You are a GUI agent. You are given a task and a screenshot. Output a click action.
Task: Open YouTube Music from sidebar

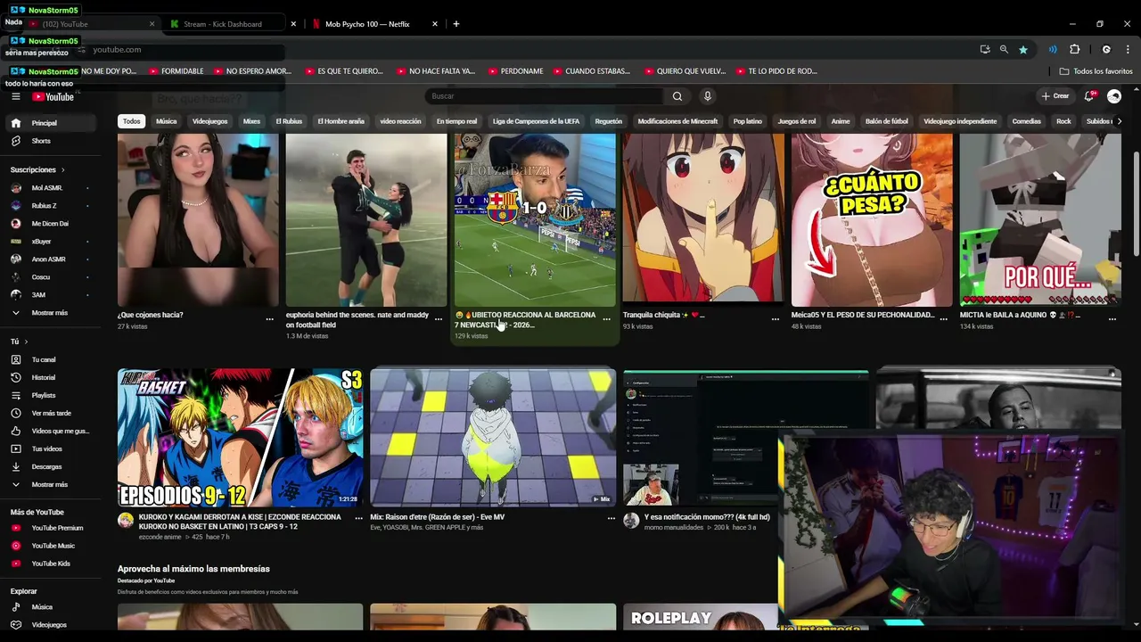point(52,546)
